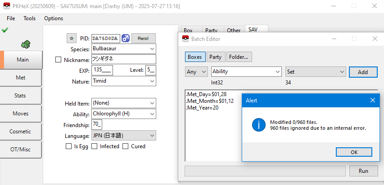The height and width of the screenshot is (185, 384).
Task: Toggle the Is Egg checkbox
Action: [x=69, y=146]
